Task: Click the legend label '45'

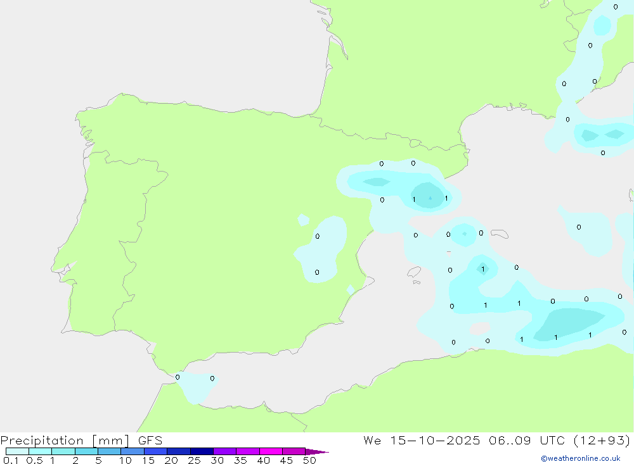Action: pos(287,460)
